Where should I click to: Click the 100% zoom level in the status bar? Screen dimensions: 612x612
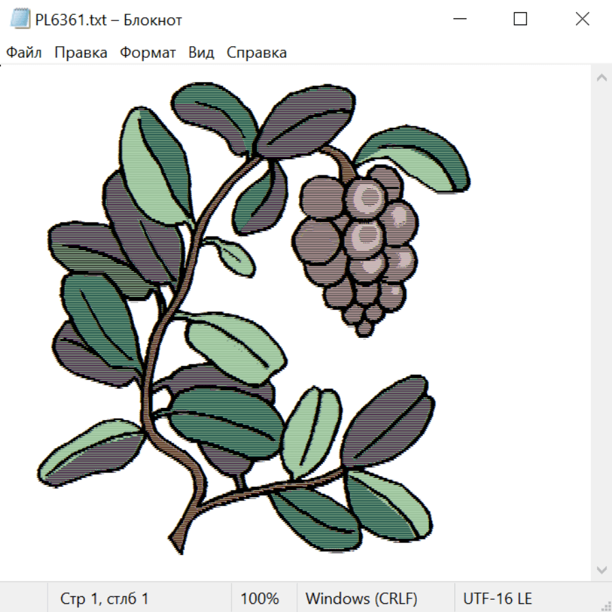click(260, 598)
